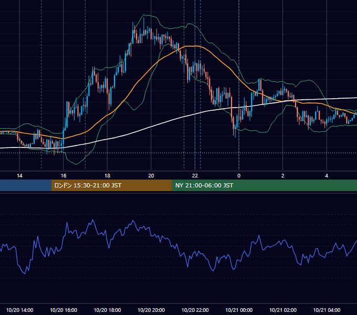Click the 10/21 02:00 timestamp label
Viewport: 357px width, 315px height.
[283, 310]
